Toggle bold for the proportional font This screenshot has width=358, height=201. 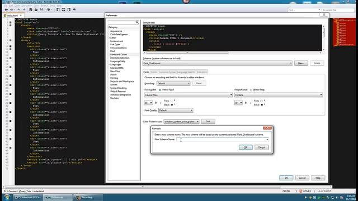click(x=246, y=103)
